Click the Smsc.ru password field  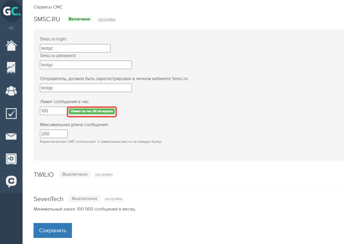click(86, 65)
